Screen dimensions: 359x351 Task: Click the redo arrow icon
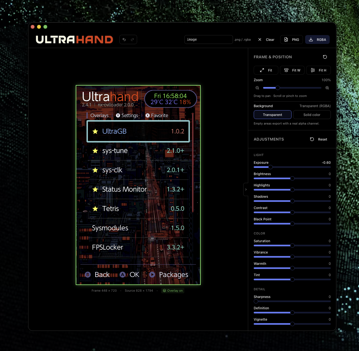coord(132,39)
